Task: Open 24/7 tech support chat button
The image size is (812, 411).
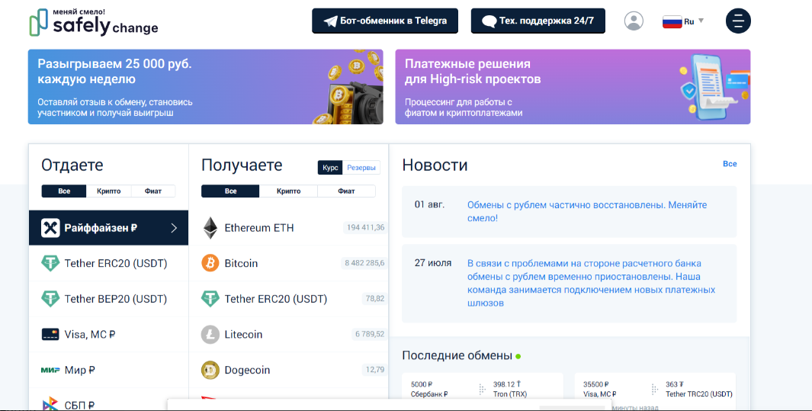Action: (x=538, y=21)
